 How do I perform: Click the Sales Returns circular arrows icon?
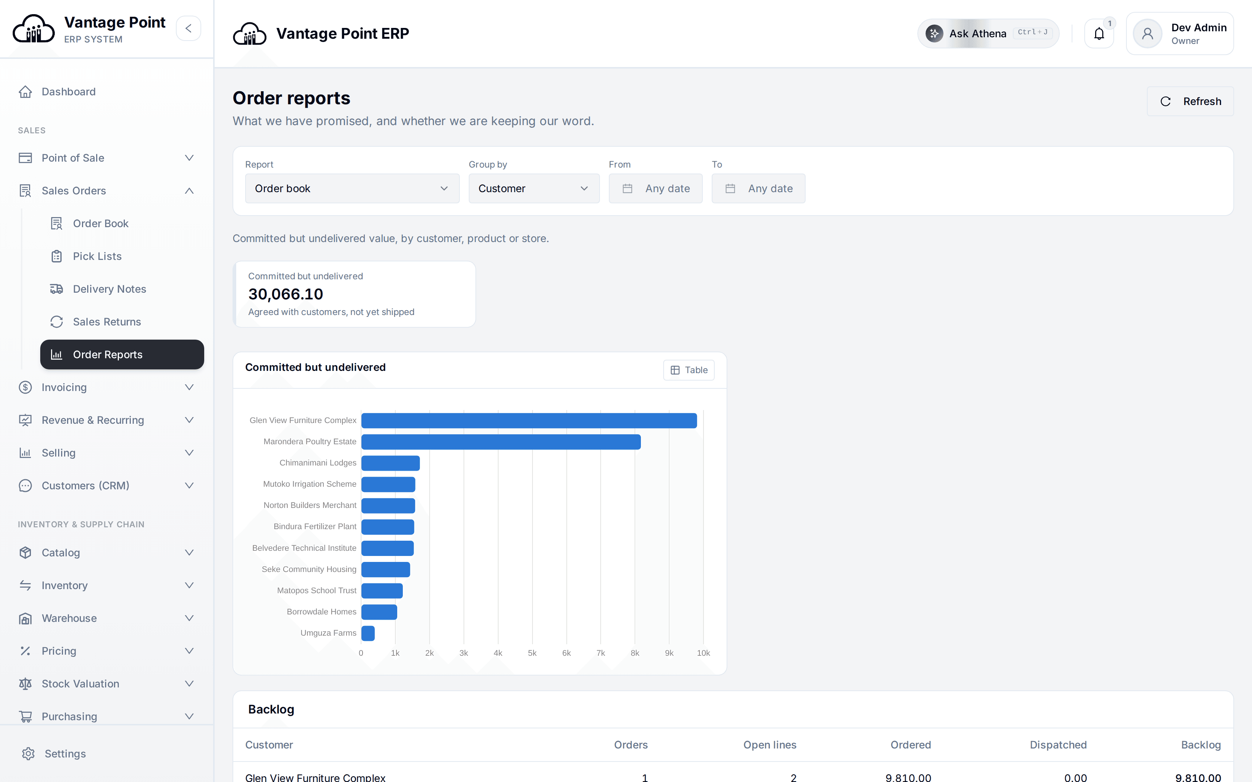pos(56,322)
